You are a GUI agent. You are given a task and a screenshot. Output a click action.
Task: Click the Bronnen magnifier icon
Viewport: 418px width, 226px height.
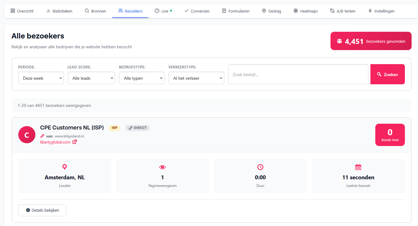tap(87, 11)
